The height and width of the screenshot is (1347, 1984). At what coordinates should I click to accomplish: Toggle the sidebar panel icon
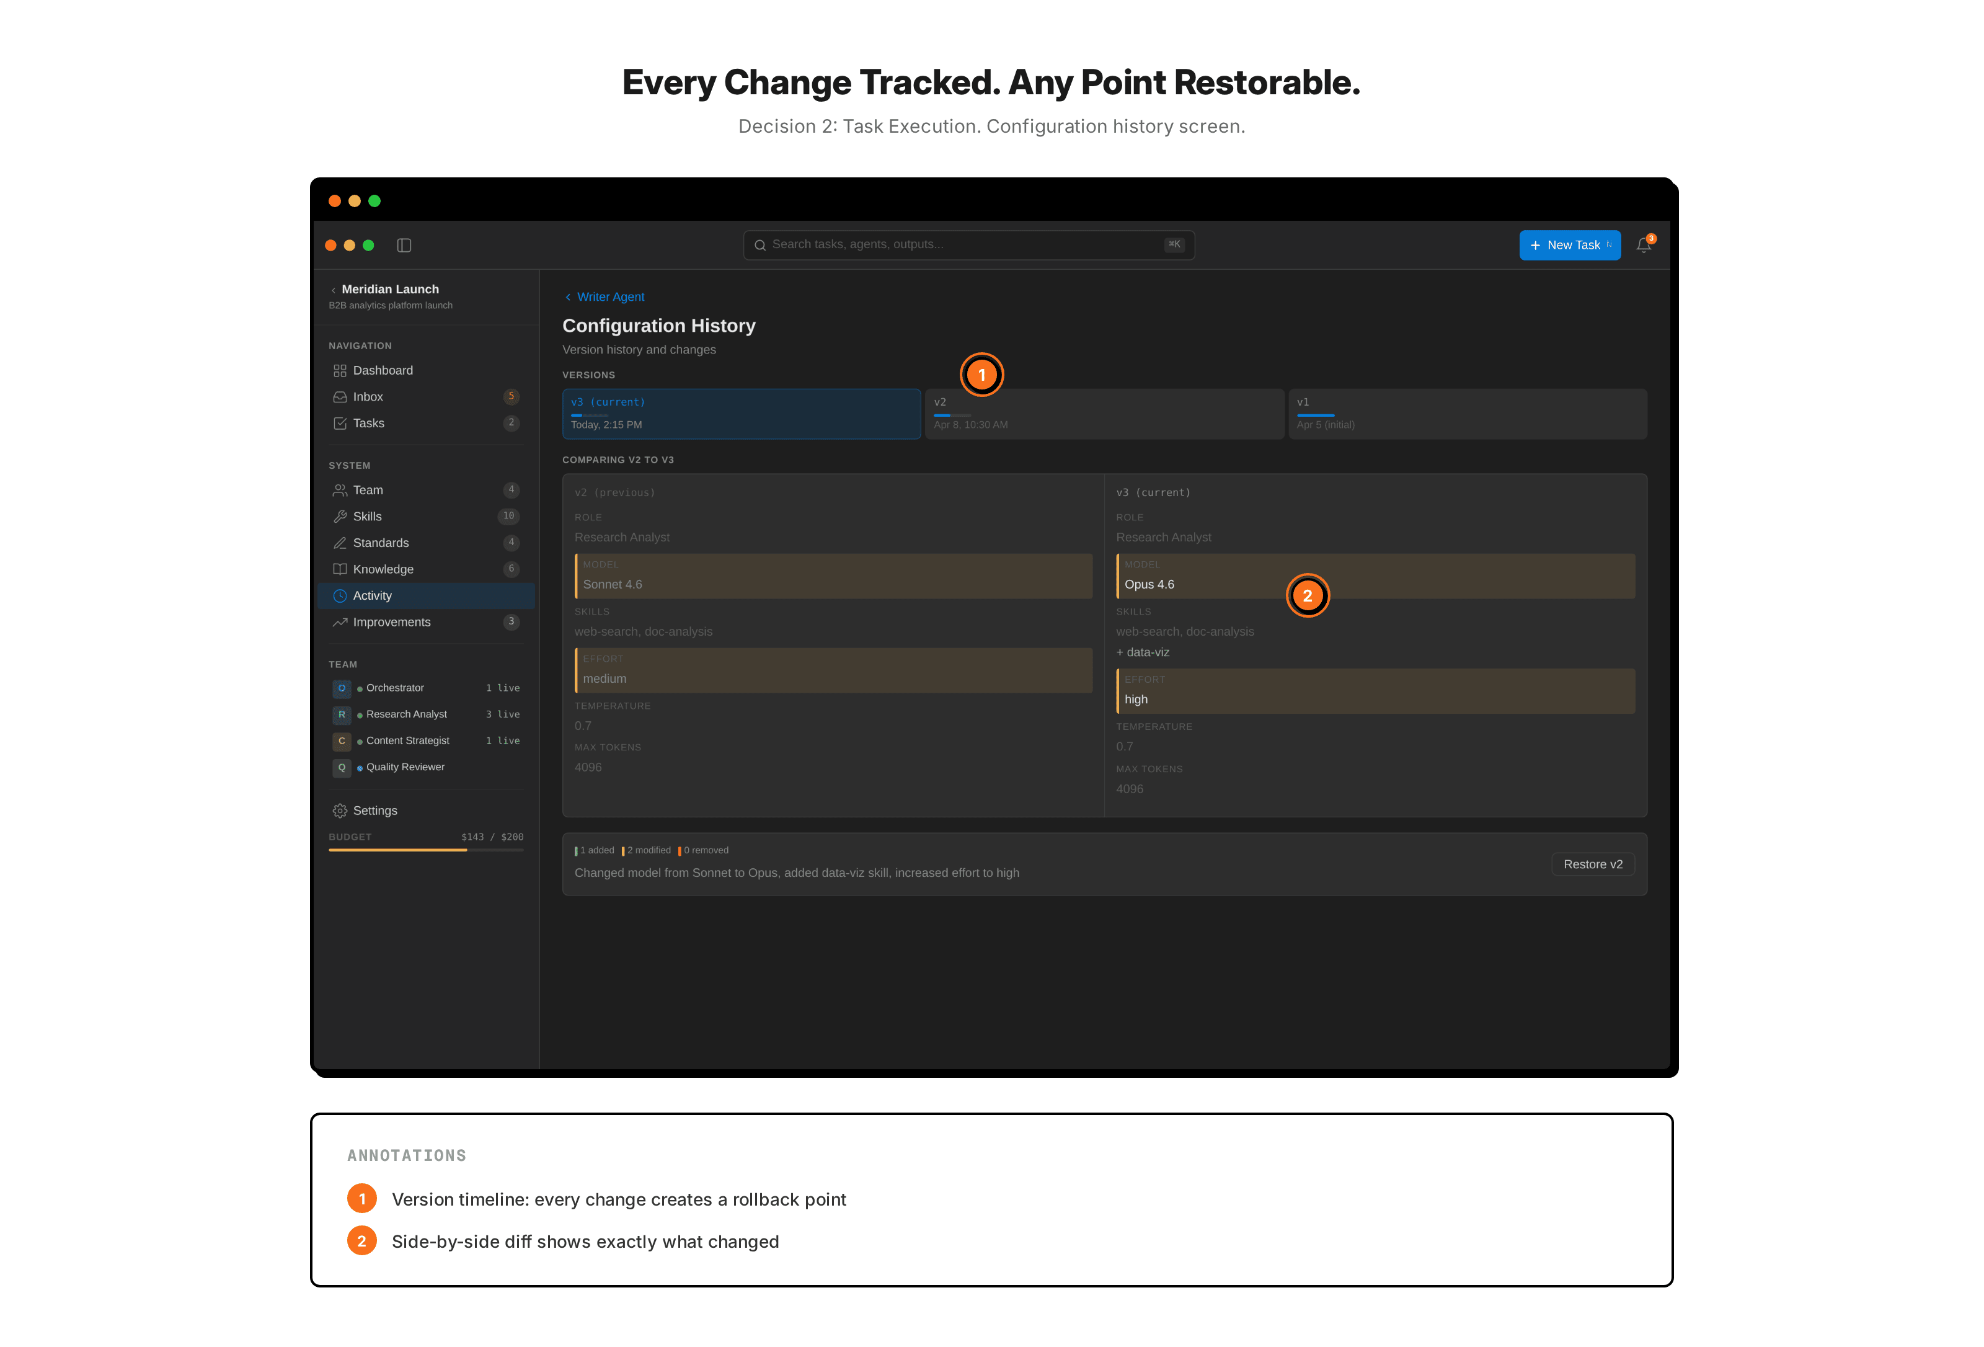click(404, 245)
